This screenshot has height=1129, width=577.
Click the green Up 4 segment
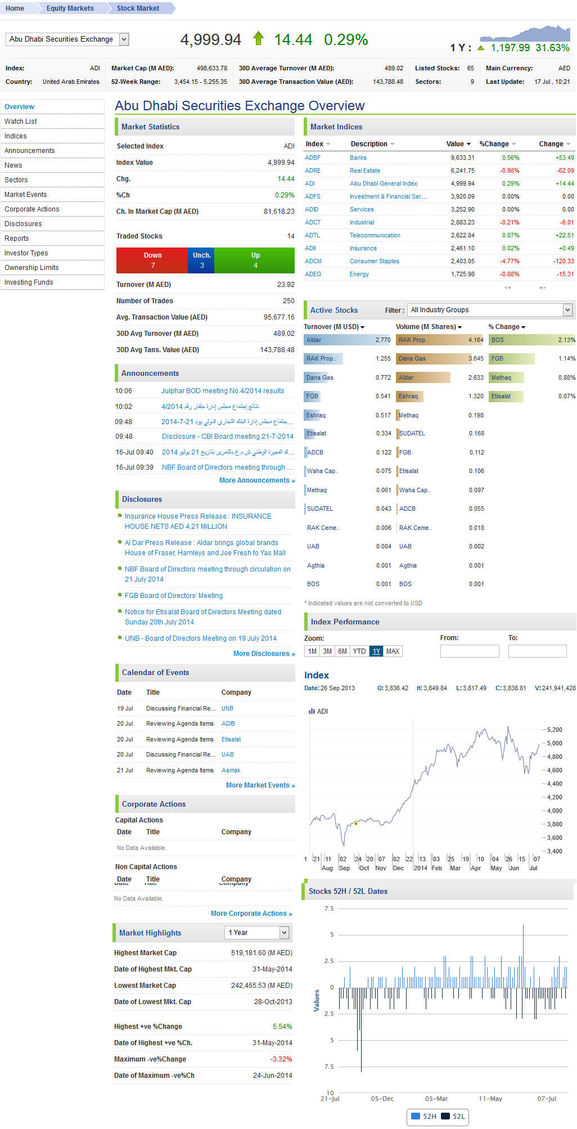tap(255, 260)
